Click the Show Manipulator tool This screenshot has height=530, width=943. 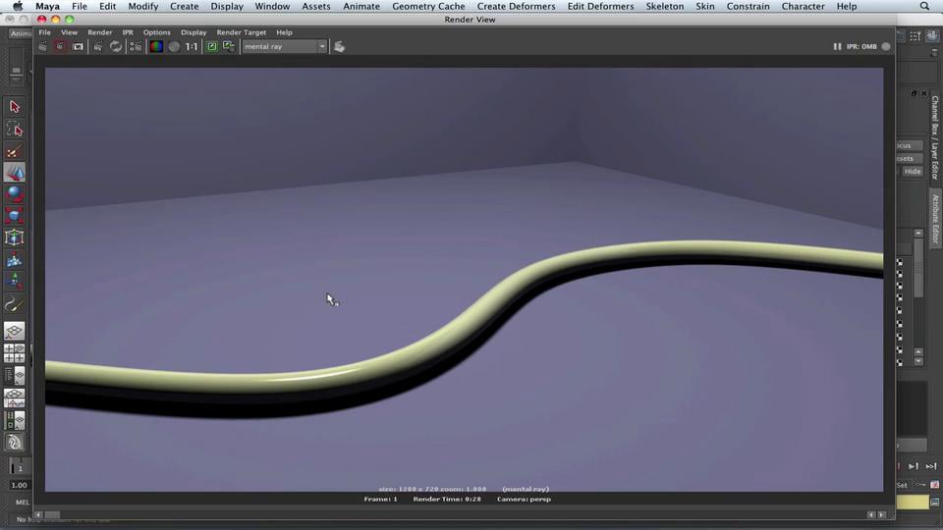tap(15, 282)
